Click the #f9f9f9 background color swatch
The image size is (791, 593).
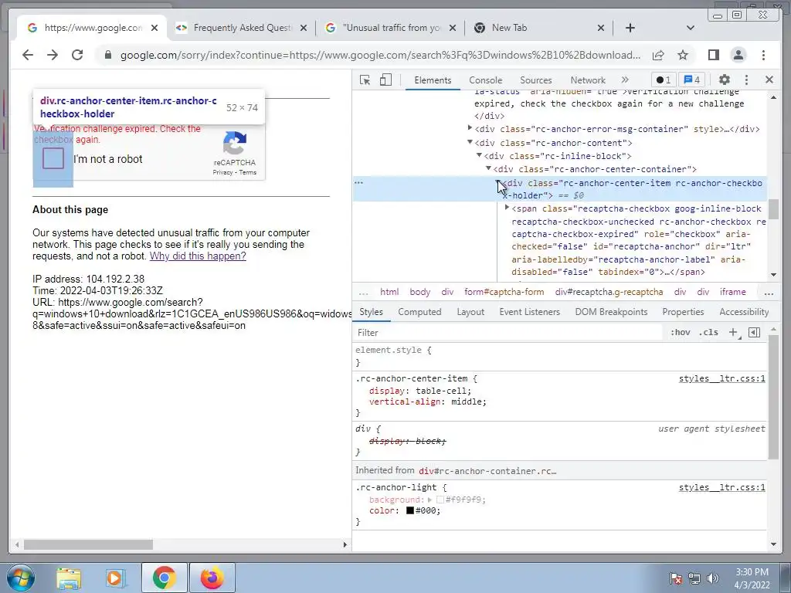point(440,500)
